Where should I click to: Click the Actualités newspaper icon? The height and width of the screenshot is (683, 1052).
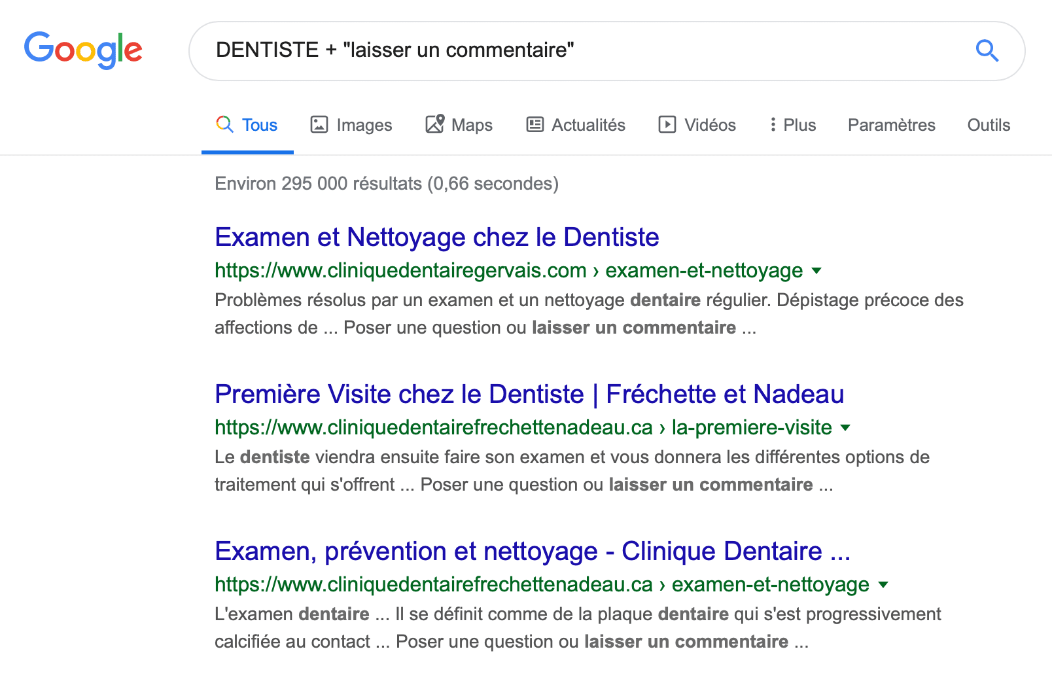pyautogui.click(x=535, y=124)
